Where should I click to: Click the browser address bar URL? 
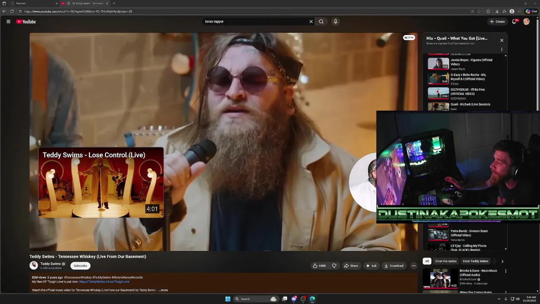click(78, 11)
